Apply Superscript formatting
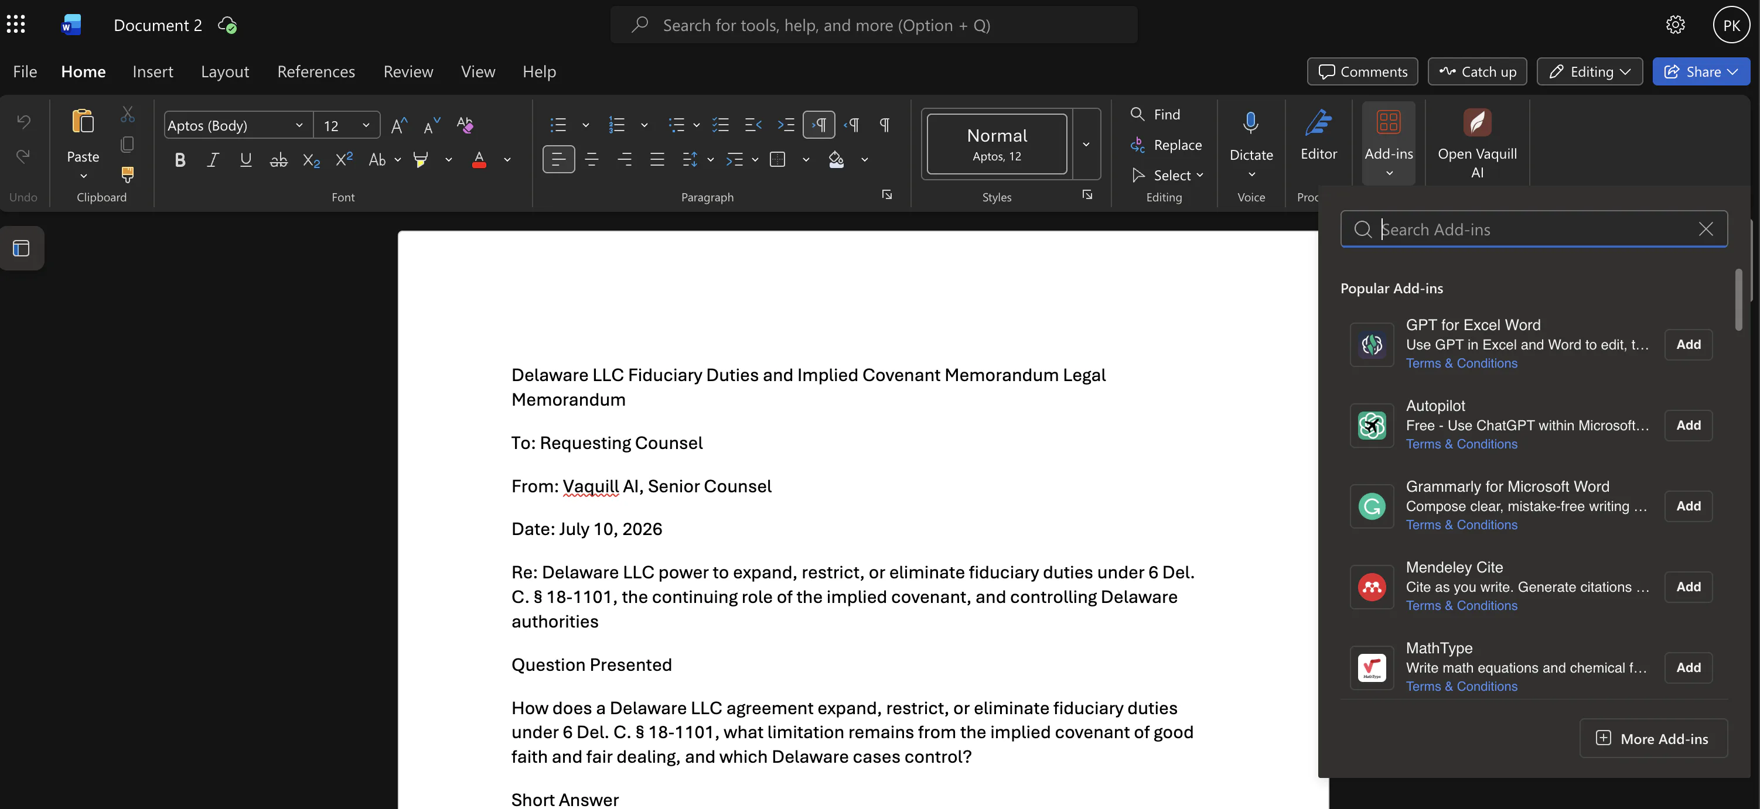This screenshot has height=809, width=1760. pos(345,159)
